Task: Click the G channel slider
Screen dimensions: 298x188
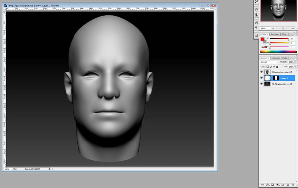Action: pyautogui.click(x=279, y=43)
